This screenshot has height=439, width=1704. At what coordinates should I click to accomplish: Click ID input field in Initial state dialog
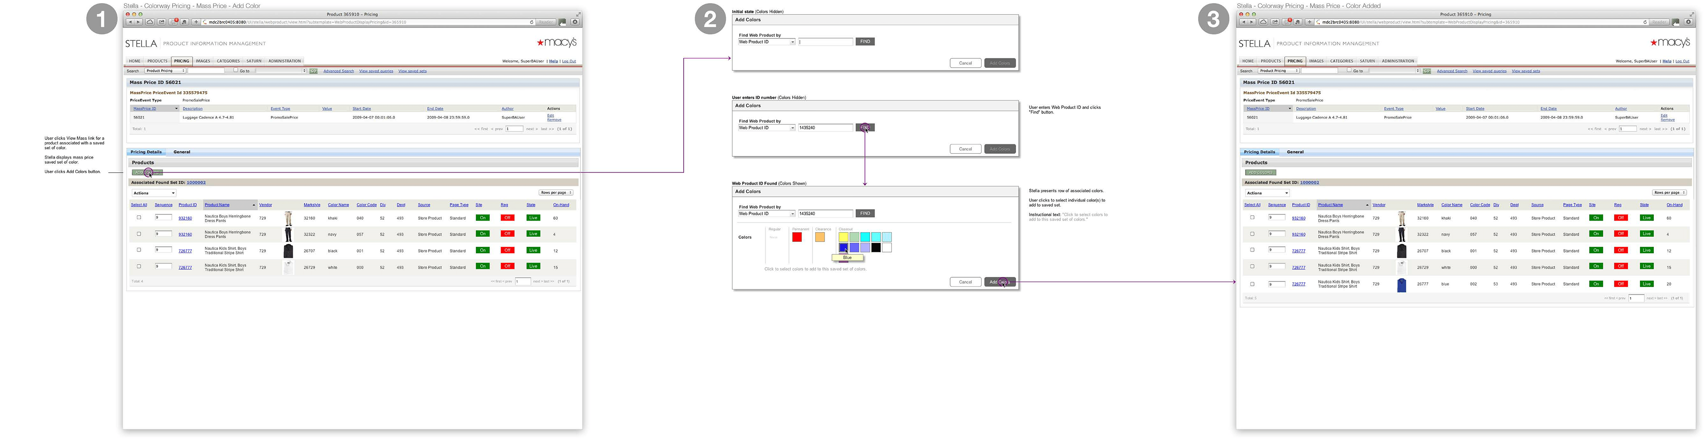click(x=825, y=42)
